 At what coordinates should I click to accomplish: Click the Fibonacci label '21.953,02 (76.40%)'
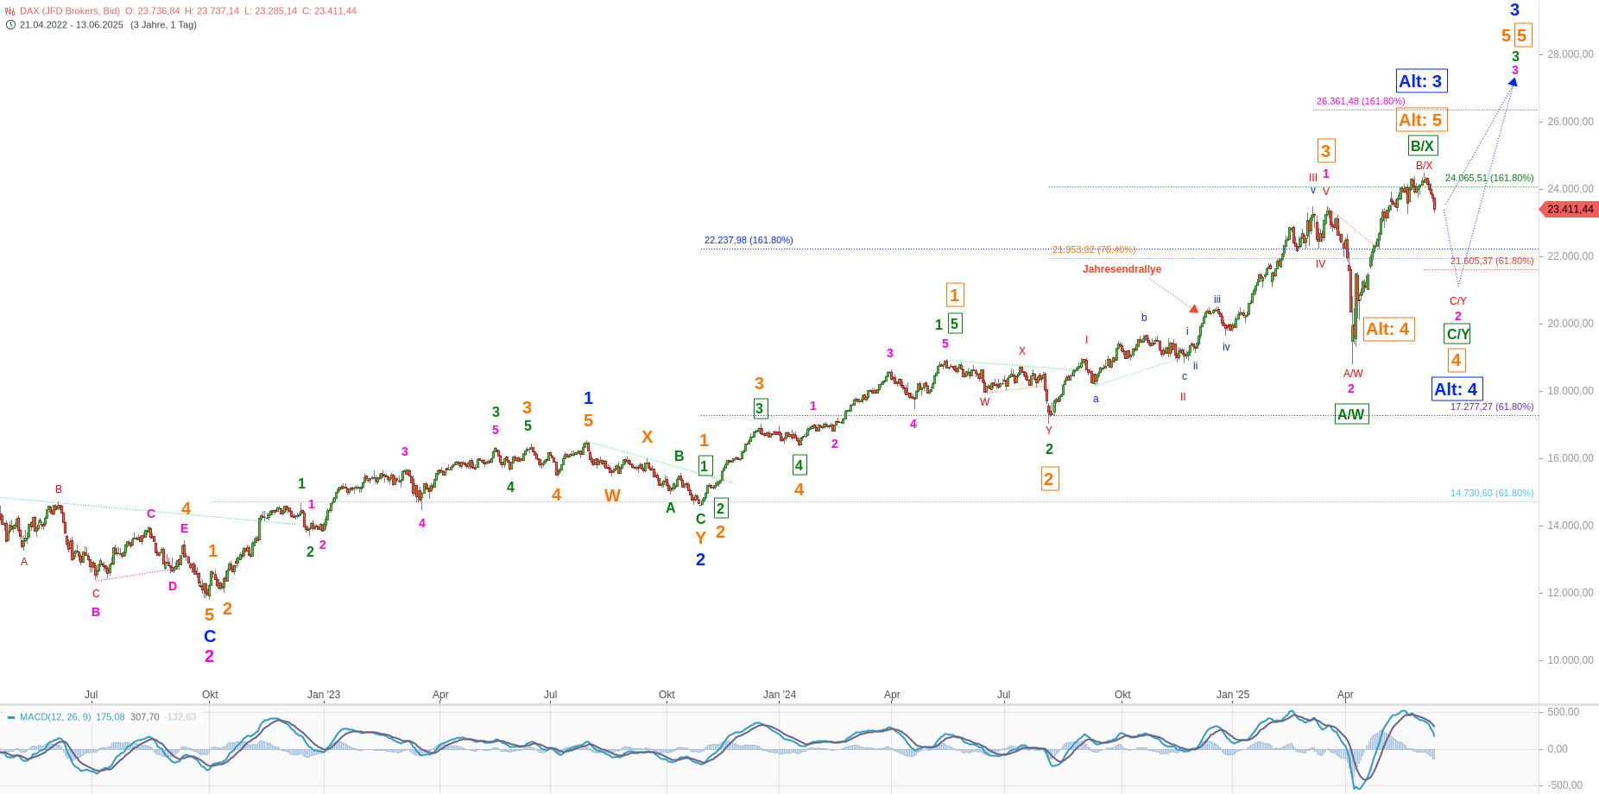pyautogui.click(x=1094, y=249)
